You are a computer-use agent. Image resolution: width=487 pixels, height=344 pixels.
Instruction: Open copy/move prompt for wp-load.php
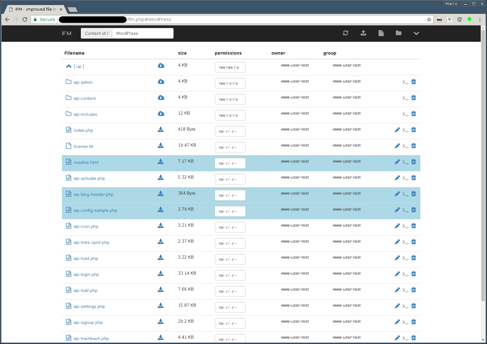pos(406,258)
